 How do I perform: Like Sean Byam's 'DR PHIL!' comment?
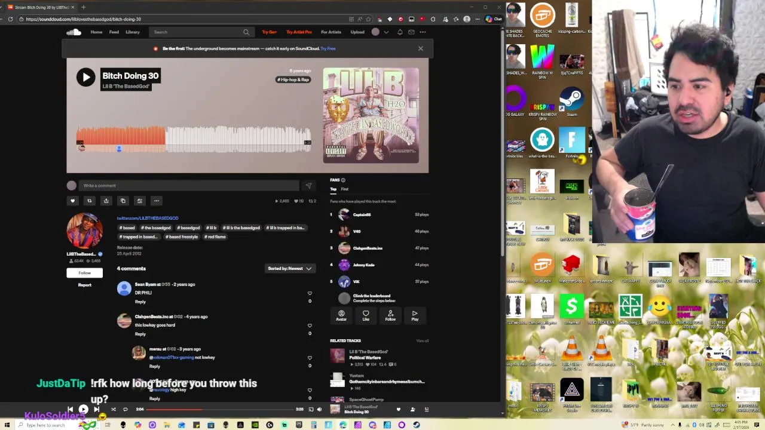(310, 293)
